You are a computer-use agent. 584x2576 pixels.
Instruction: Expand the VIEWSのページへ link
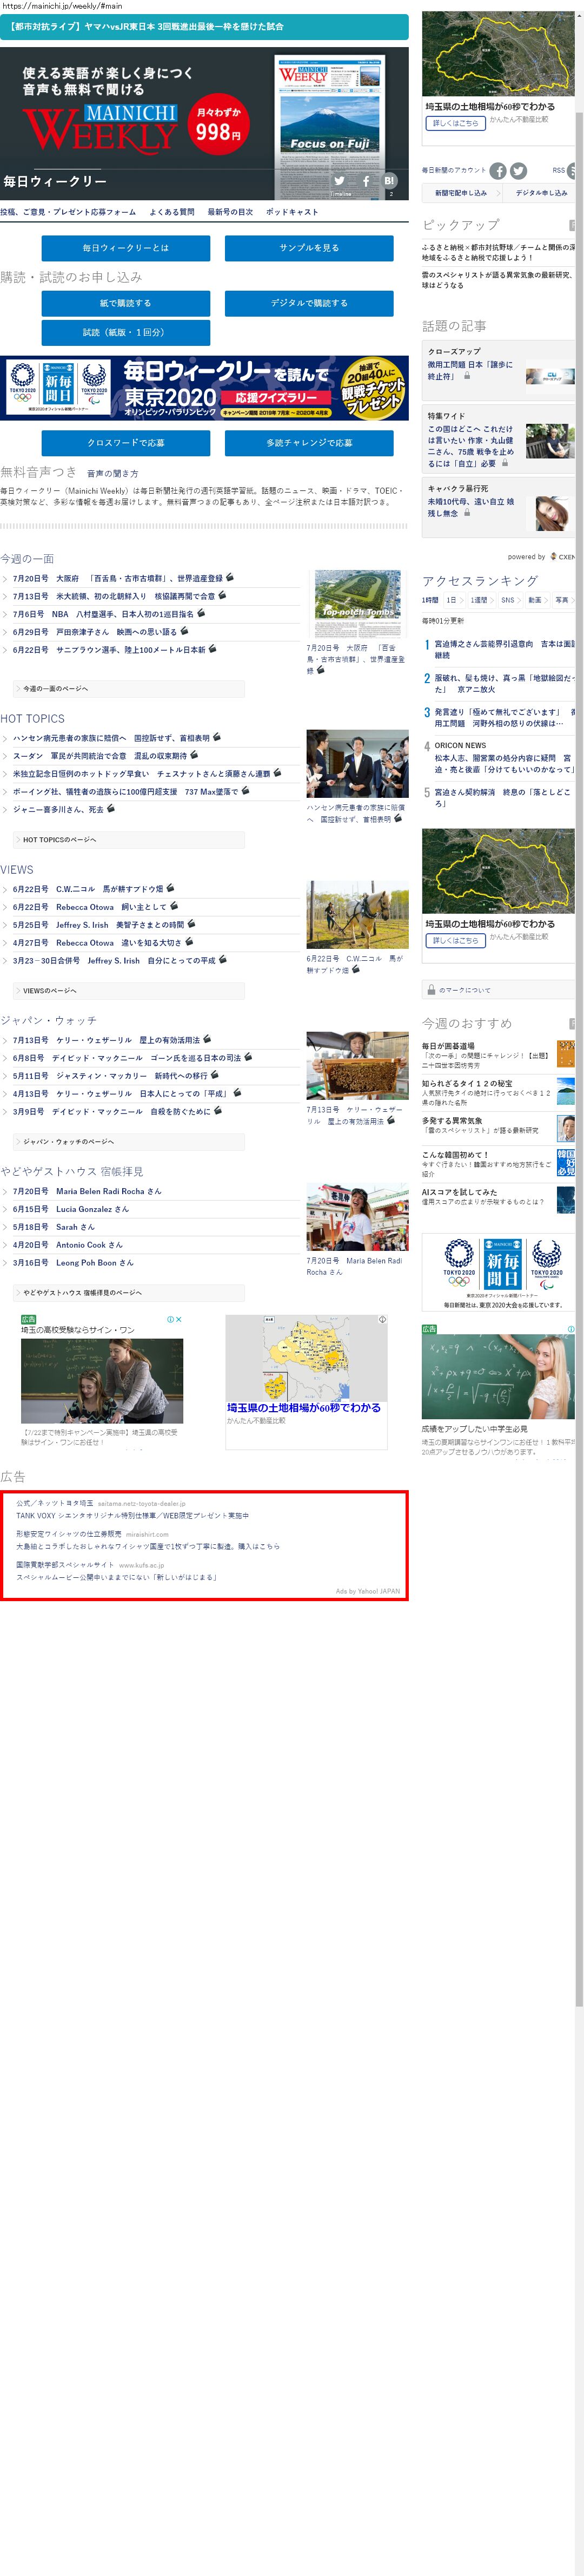[50, 991]
